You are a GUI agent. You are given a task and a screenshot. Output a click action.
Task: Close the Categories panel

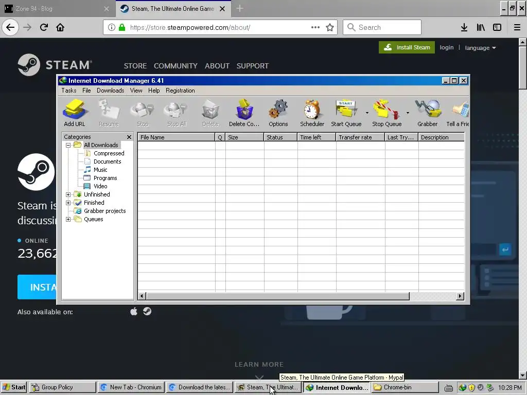click(129, 137)
